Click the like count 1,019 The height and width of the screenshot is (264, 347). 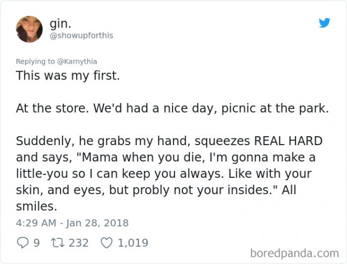[x=133, y=243]
